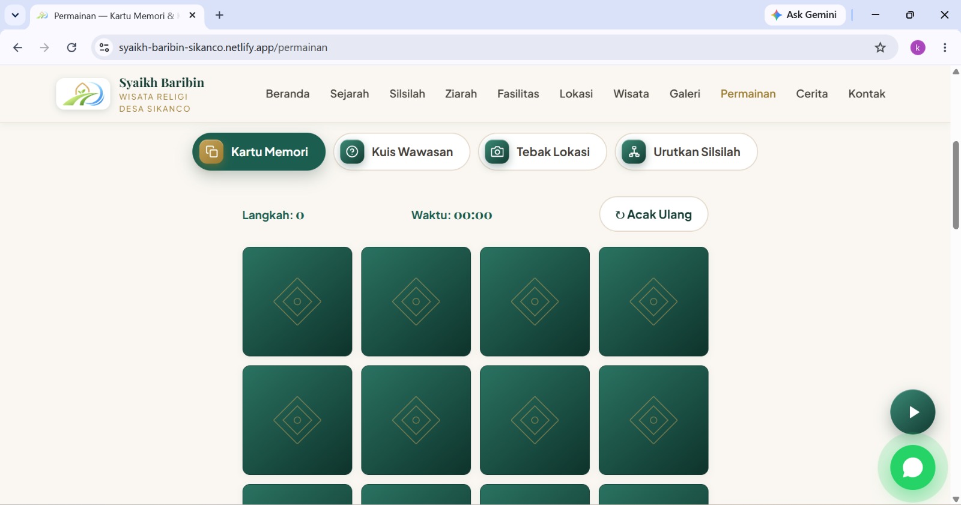Open the Wisata nav link

click(x=631, y=94)
